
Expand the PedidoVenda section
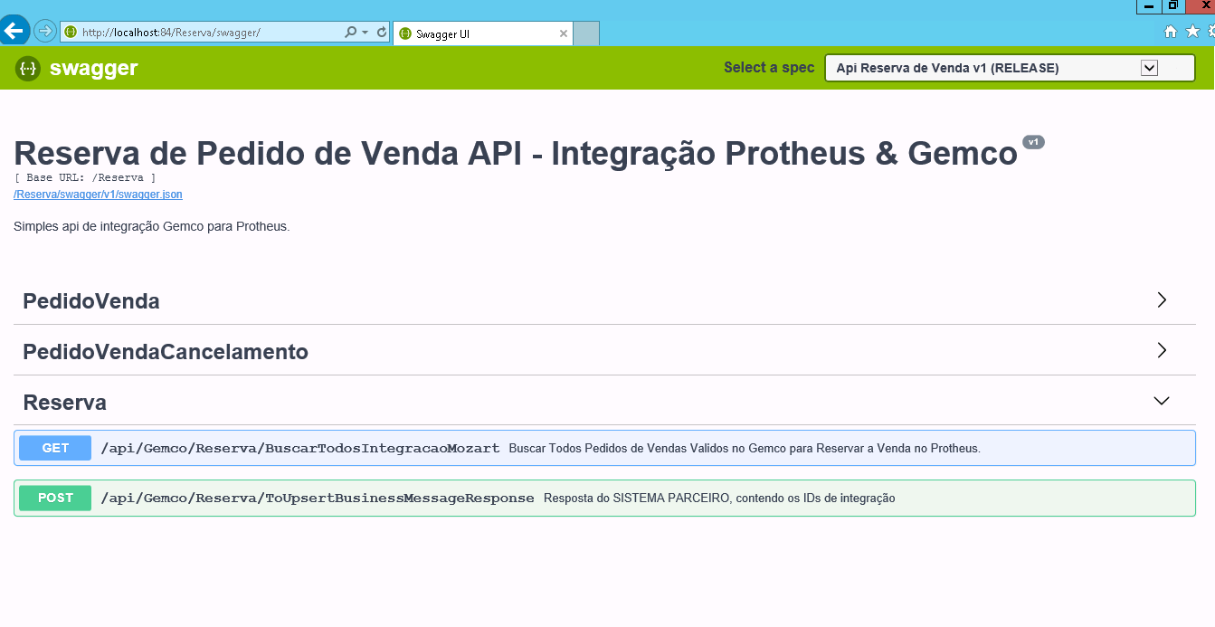(x=604, y=300)
